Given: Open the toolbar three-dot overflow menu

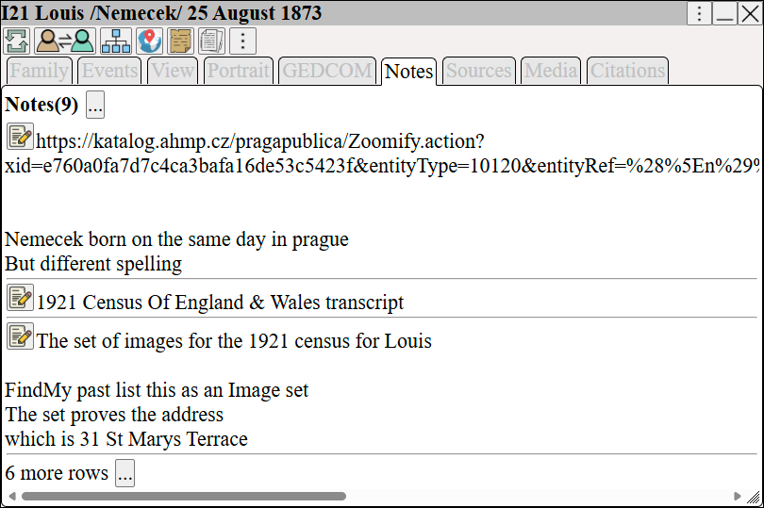Looking at the screenshot, I should click(242, 41).
